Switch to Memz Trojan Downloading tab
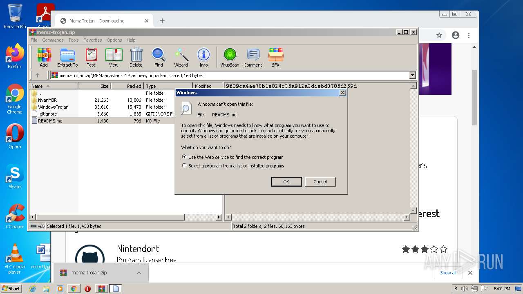523x294 pixels. 104,21
